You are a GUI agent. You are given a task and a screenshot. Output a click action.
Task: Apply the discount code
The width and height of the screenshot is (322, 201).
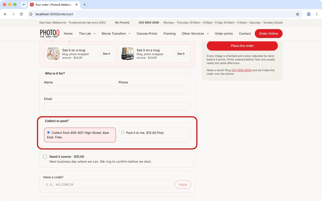(x=183, y=184)
